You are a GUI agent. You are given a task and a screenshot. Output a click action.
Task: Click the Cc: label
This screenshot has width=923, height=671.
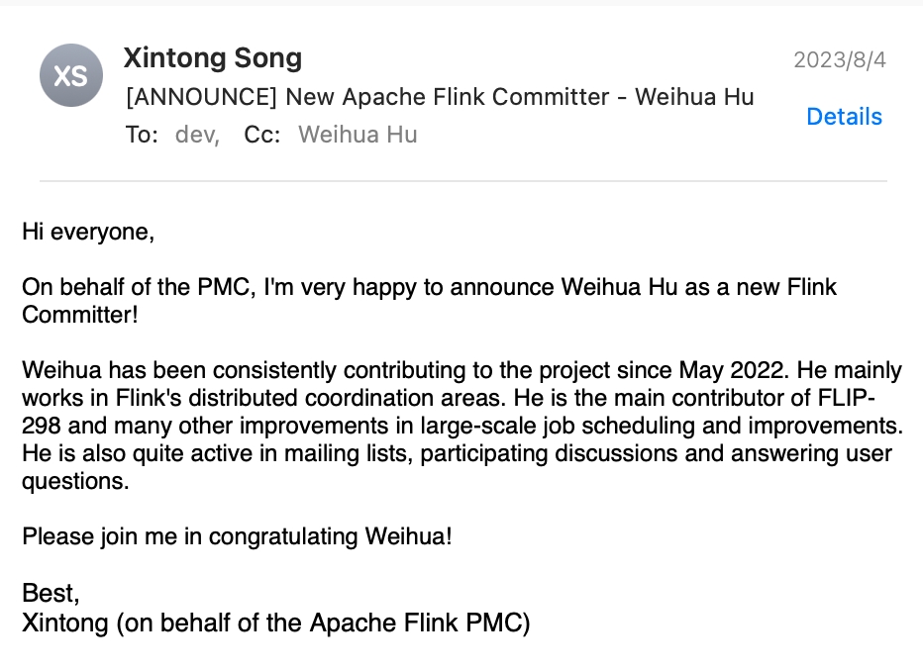pyautogui.click(x=262, y=135)
